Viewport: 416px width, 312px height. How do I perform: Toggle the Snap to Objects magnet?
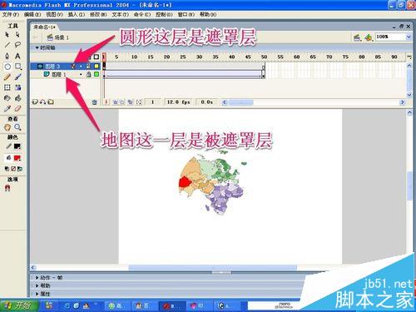7,188
